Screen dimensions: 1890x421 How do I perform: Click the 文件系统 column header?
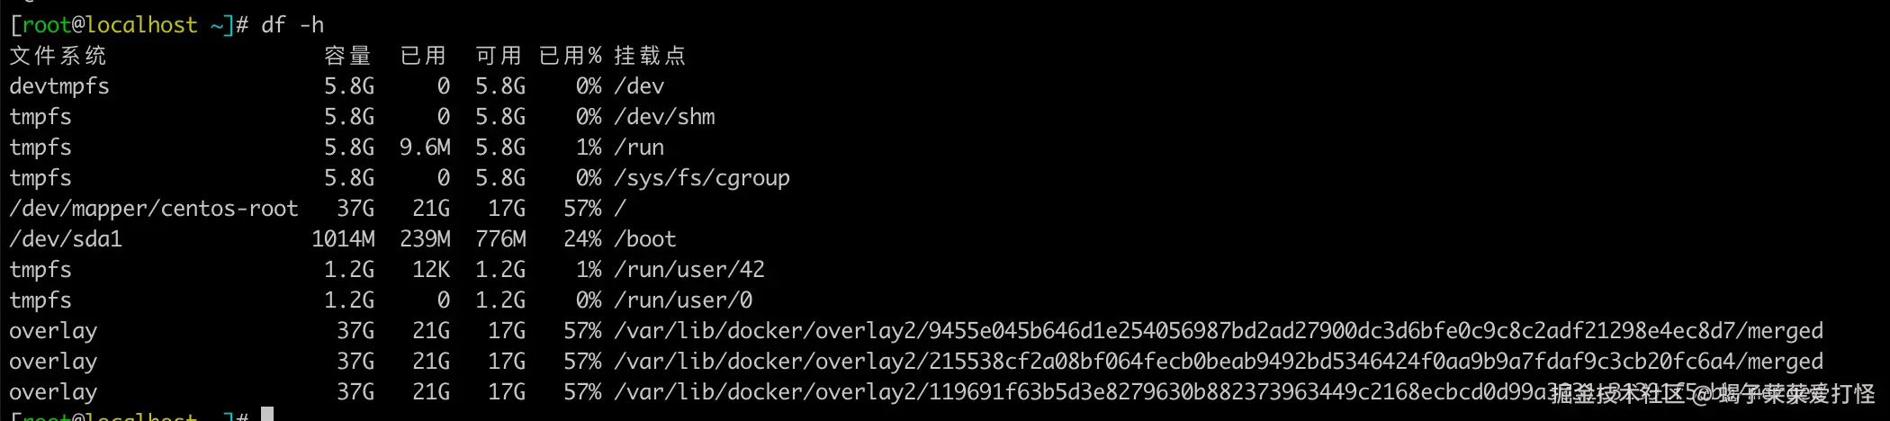coord(58,56)
